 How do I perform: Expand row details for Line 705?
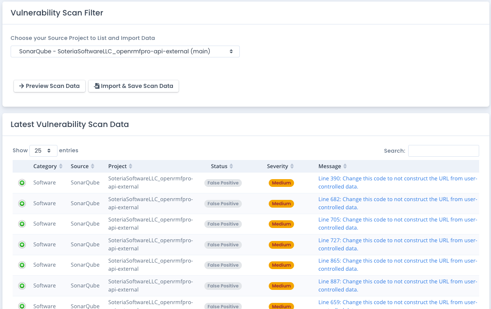(x=22, y=224)
